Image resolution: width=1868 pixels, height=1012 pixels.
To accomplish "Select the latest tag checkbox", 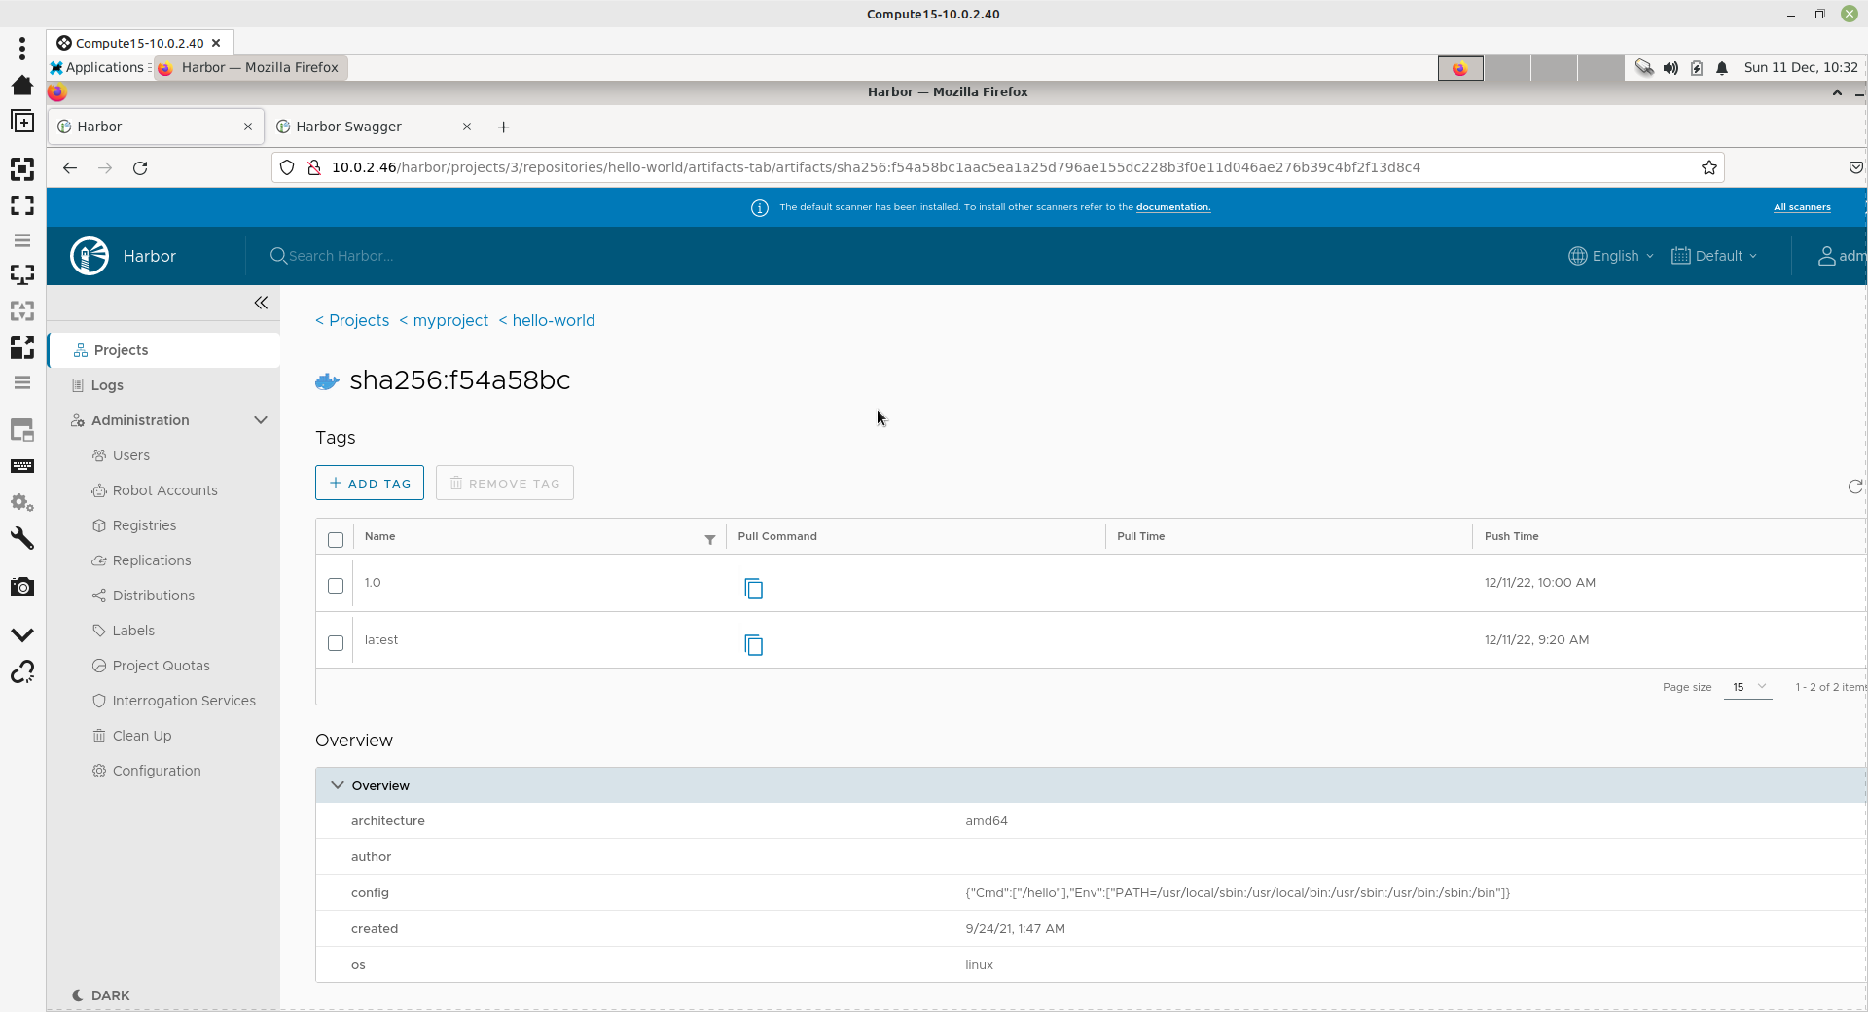I will pyautogui.click(x=336, y=643).
